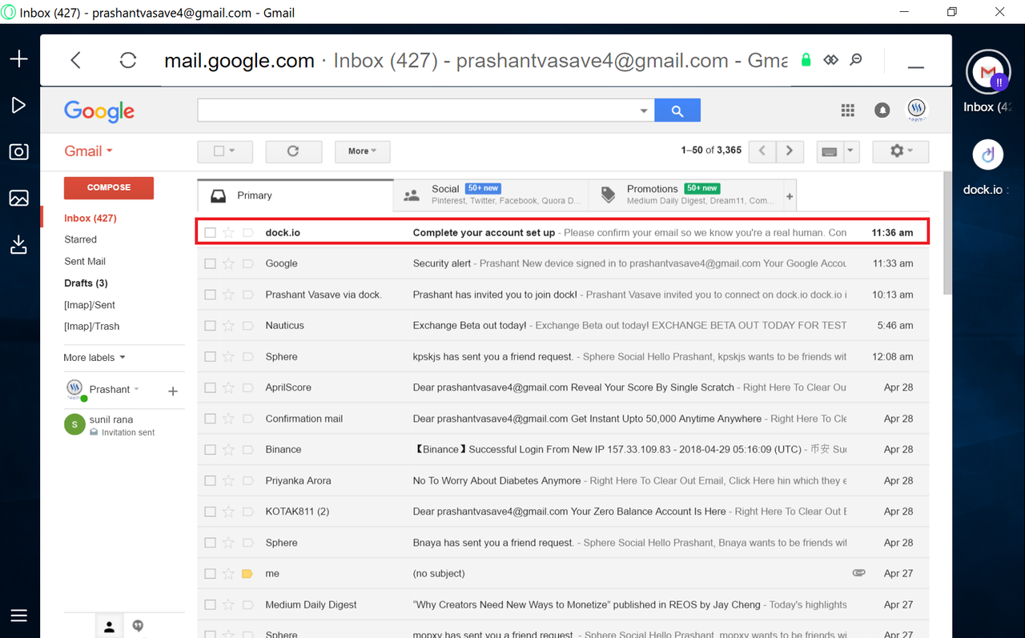This screenshot has width=1025, height=638.
Task: Tick the checkbox for the Google email
Action: tap(210, 263)
